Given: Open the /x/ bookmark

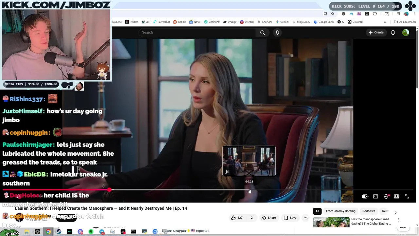Looking at the screenshot, I should (x=146, y=22).
